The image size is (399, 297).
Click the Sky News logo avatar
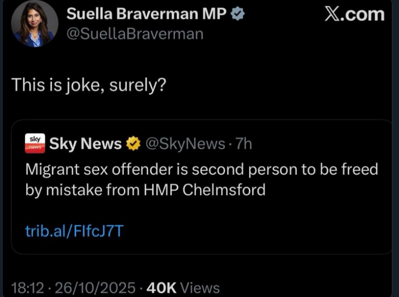point(35,144)
